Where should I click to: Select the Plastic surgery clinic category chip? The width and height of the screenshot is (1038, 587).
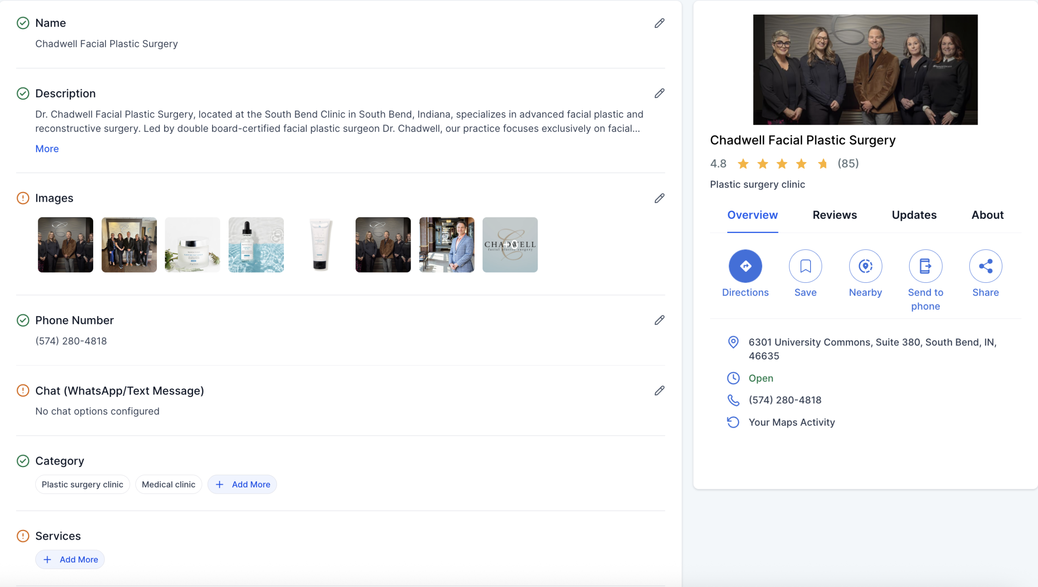(82, 485)
